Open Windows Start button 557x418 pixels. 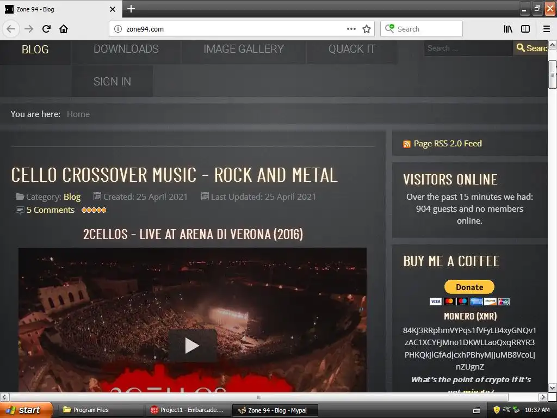pyautogui.click(x=26, y=410)
